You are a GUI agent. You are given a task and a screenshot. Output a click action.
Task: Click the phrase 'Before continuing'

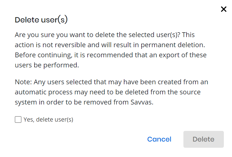44,55
